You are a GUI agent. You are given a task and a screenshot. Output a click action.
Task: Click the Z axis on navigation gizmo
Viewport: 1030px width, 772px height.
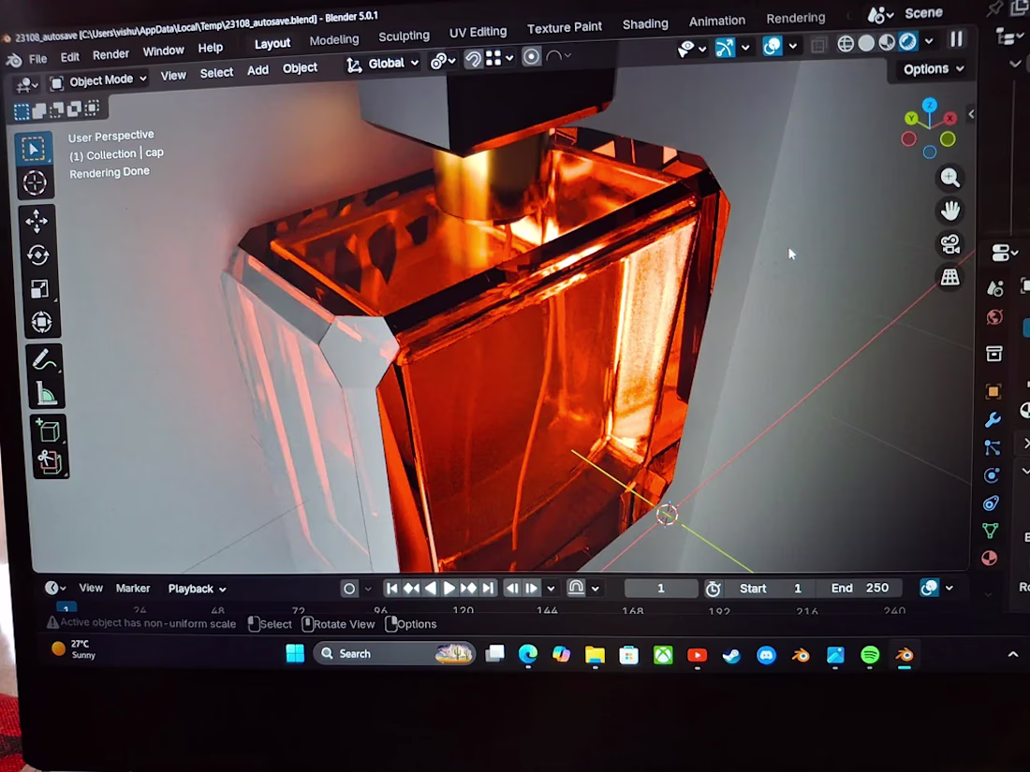[929, 105]
